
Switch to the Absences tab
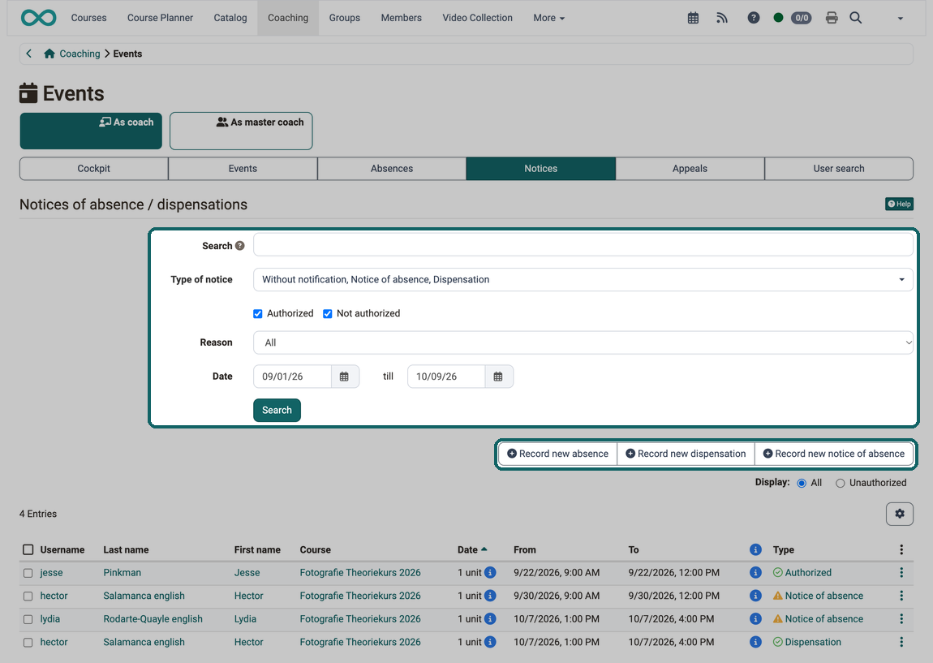coord(392,169)
